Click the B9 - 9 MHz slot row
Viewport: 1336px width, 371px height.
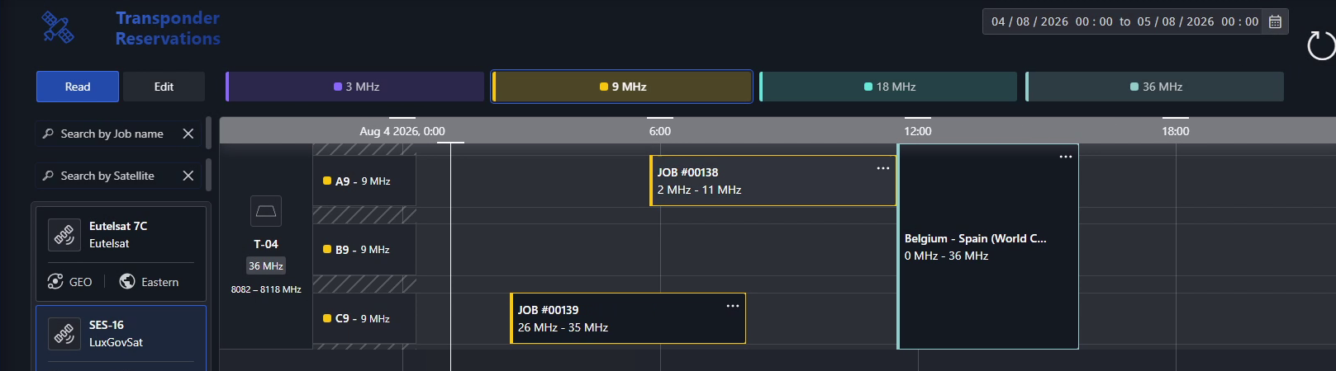(x=364, y=249)
